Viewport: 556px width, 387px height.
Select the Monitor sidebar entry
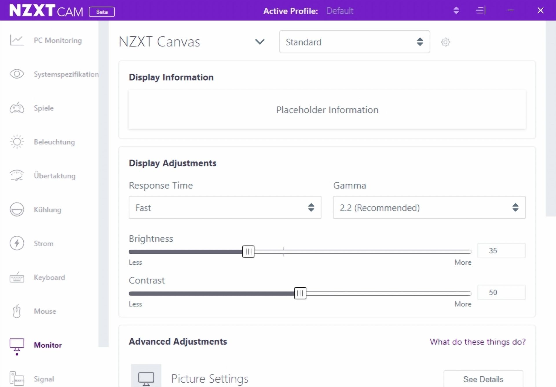point(48,345)
